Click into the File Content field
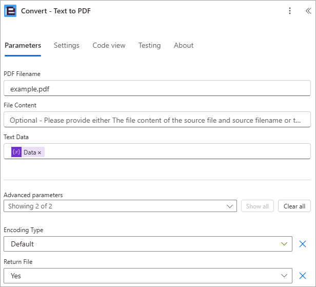This screenshot has width=316, height=287. click(157, 120)
